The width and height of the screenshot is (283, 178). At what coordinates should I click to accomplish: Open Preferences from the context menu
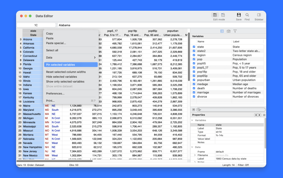71,93
